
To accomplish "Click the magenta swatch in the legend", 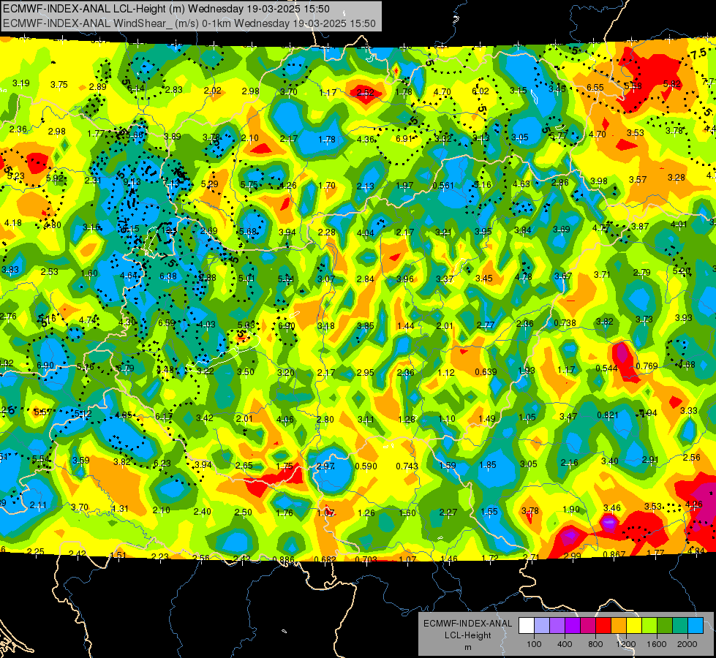I will coord(588,626).
